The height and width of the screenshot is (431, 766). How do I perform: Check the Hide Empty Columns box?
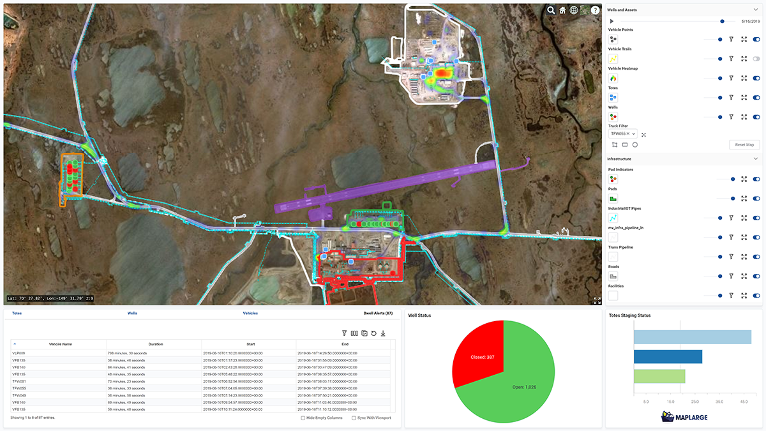coord(303,418)
